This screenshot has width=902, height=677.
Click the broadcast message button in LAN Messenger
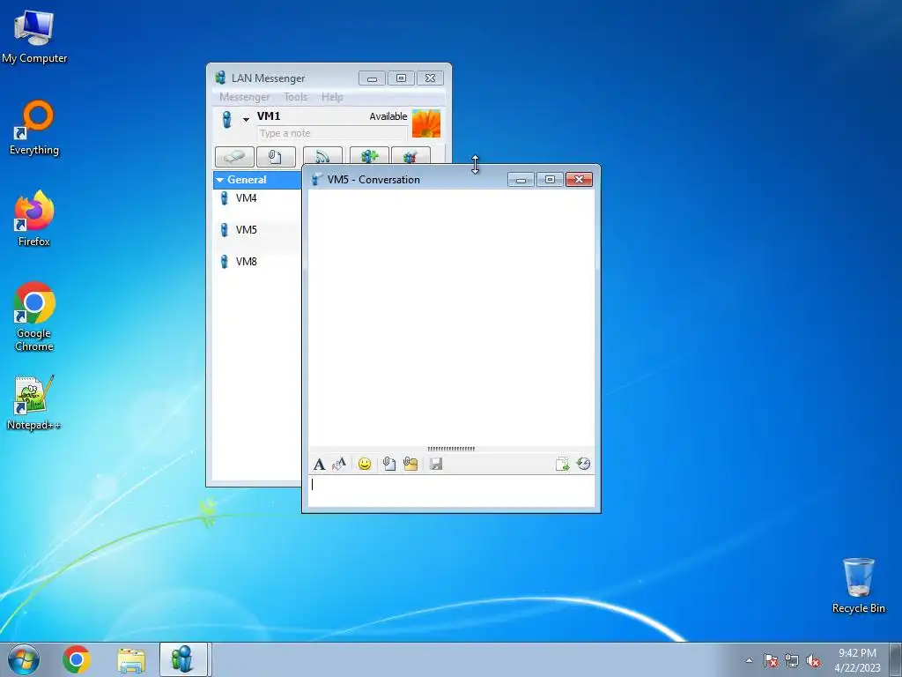322,156
